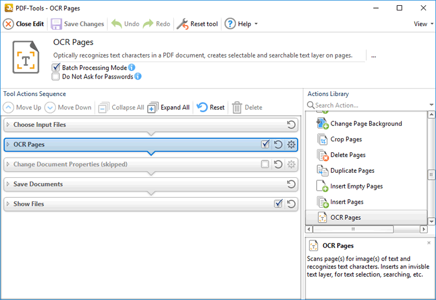Screen dimensions: 436x300
Task: Click the ellipsis to show full description
Action: pos(373,56)
